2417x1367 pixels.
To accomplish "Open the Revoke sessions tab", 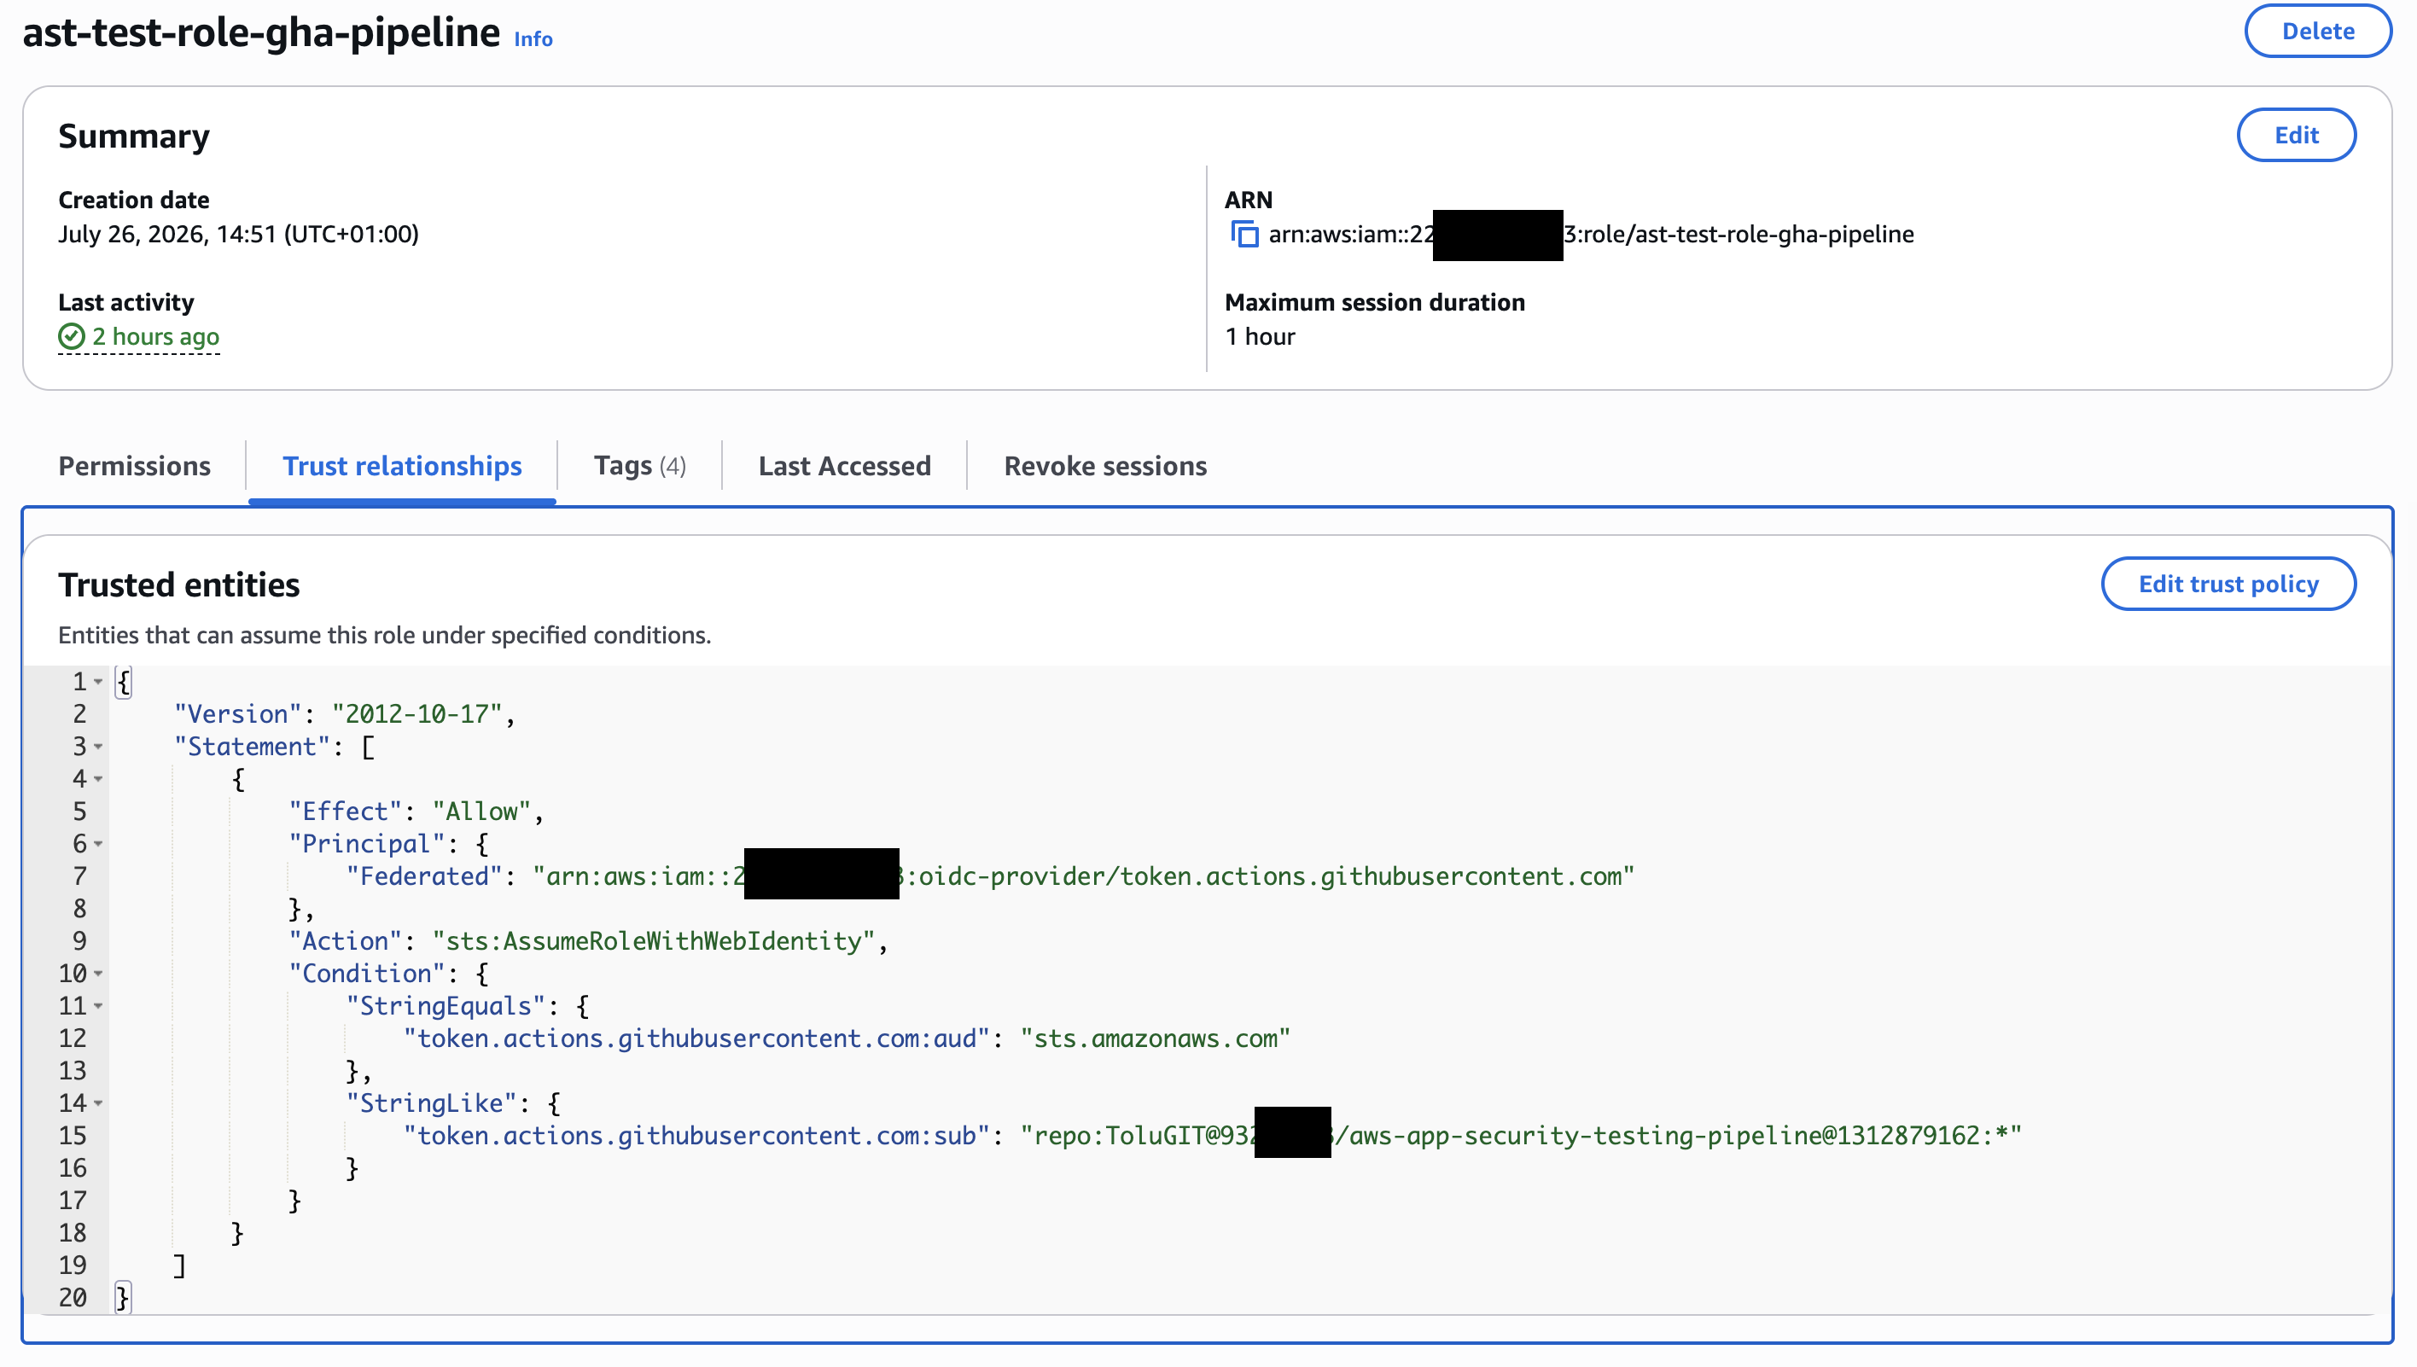I will click(x=1105, y=466).
